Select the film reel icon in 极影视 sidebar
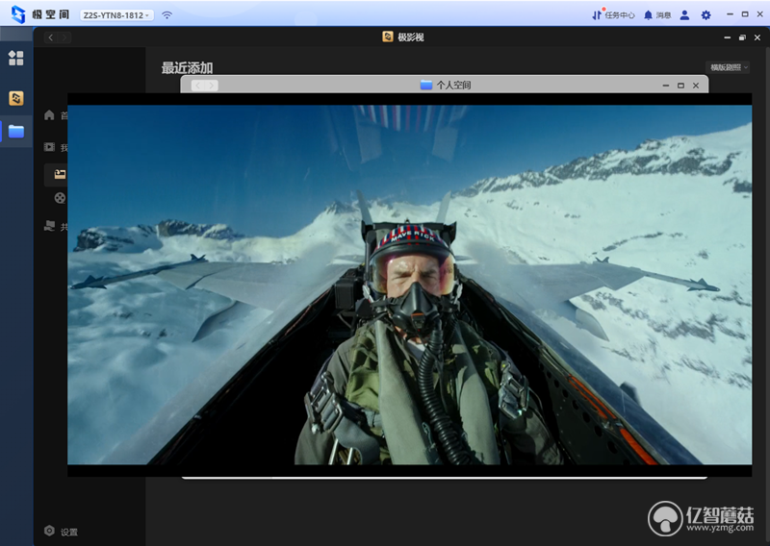This screenshot has width=770, height=546. click(x=60, y=198)
